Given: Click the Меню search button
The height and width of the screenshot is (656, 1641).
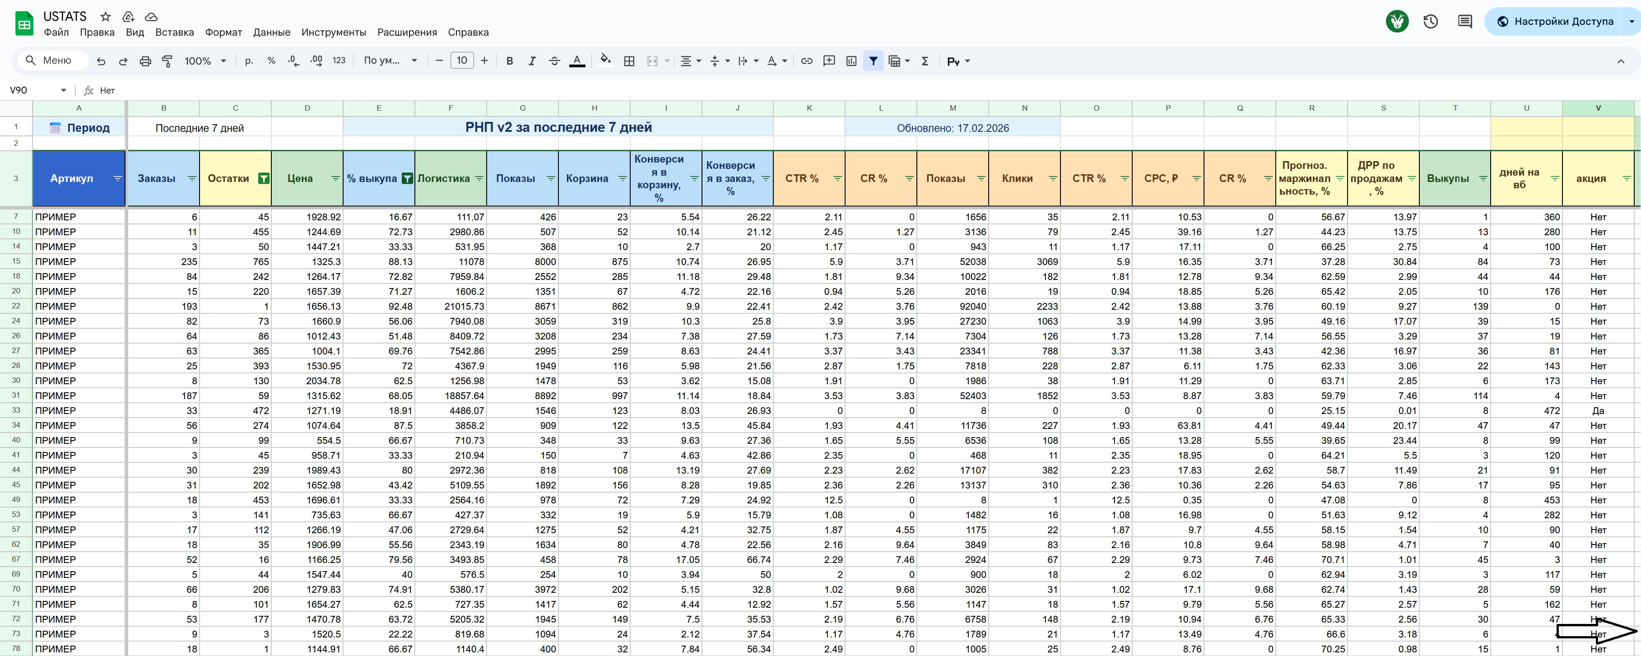Looking at the screenshot, I should [49, 60].
